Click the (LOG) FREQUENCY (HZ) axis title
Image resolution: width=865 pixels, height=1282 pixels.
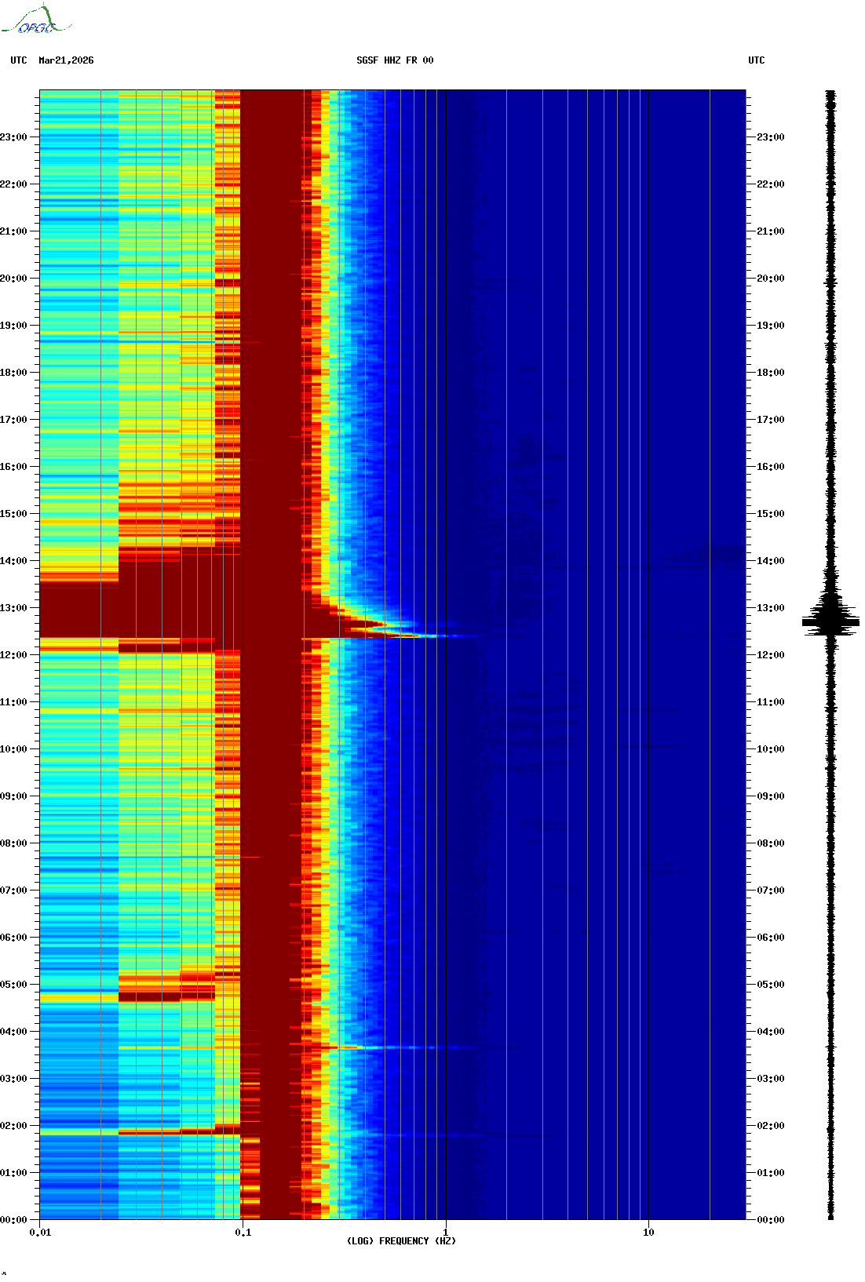[401, 1241]
